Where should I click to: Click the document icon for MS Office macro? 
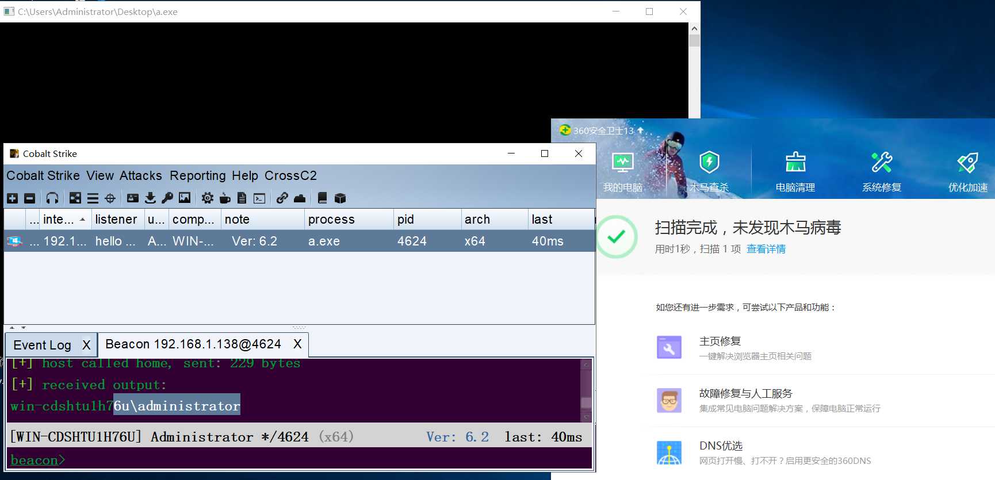click(x=242, y=198)
